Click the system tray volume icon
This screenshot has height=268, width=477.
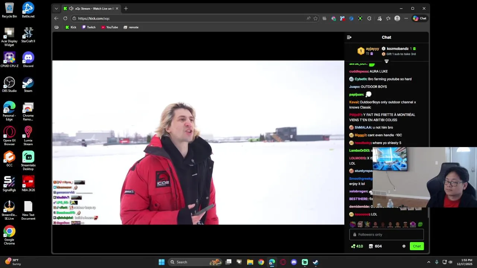point(450,262)
